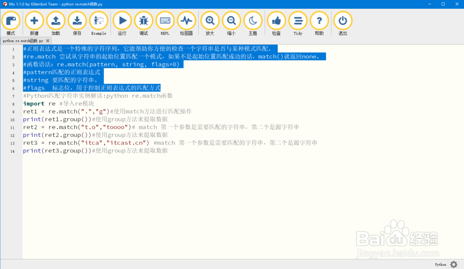464x269 pixels.
Task: Tidy the code formatting
Action: coord(298,23)
